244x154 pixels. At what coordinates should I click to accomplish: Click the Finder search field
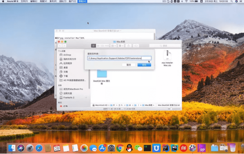point(165,46)
